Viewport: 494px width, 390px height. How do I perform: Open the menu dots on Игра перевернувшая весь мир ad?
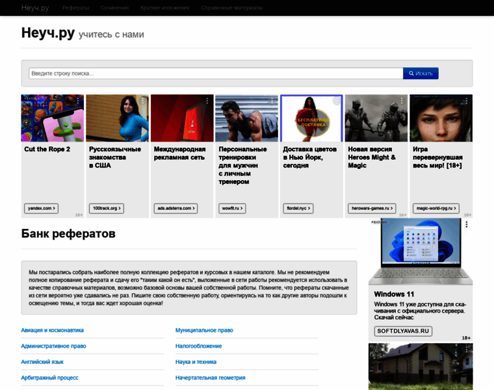click(x=466, y=101)
